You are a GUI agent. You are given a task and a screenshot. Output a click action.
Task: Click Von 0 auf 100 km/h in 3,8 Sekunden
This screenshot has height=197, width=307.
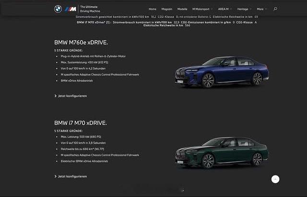point(83,142)
